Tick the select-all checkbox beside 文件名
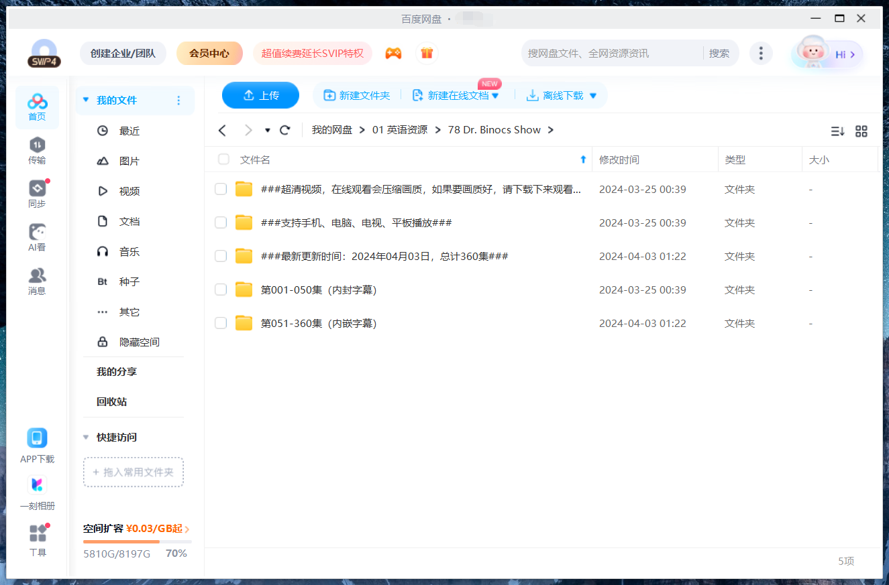889x585 pixels. [223, 159]
